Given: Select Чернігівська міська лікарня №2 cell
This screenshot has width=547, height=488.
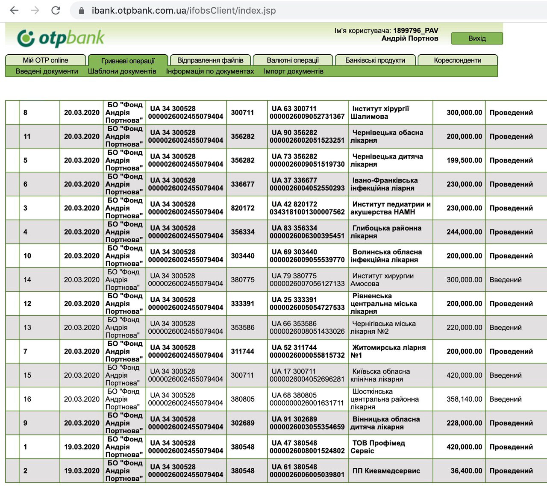Looking at the screenshot, I should 391,328.
